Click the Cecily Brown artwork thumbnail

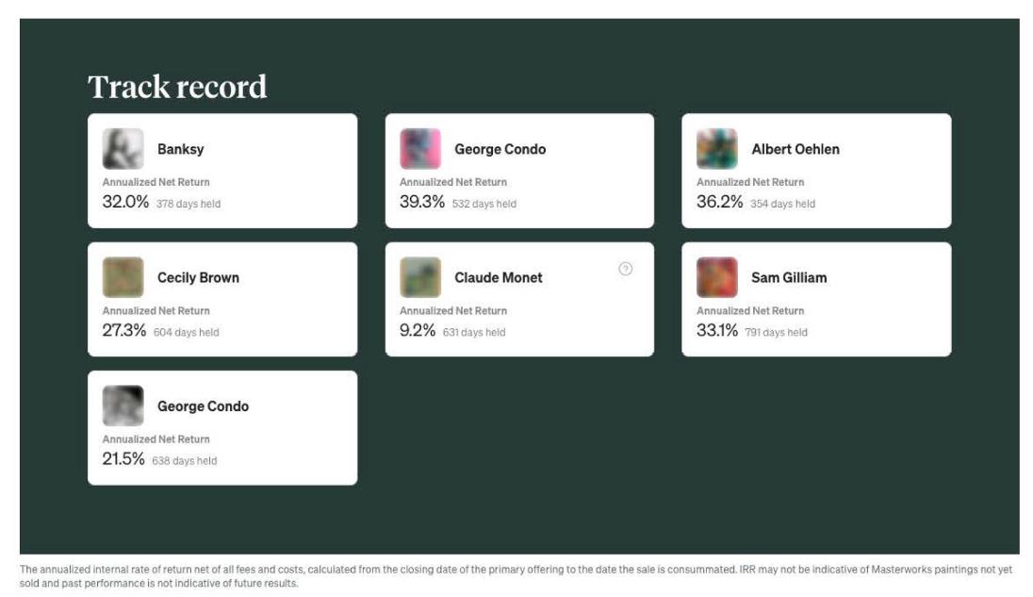(x=123, y=277)
